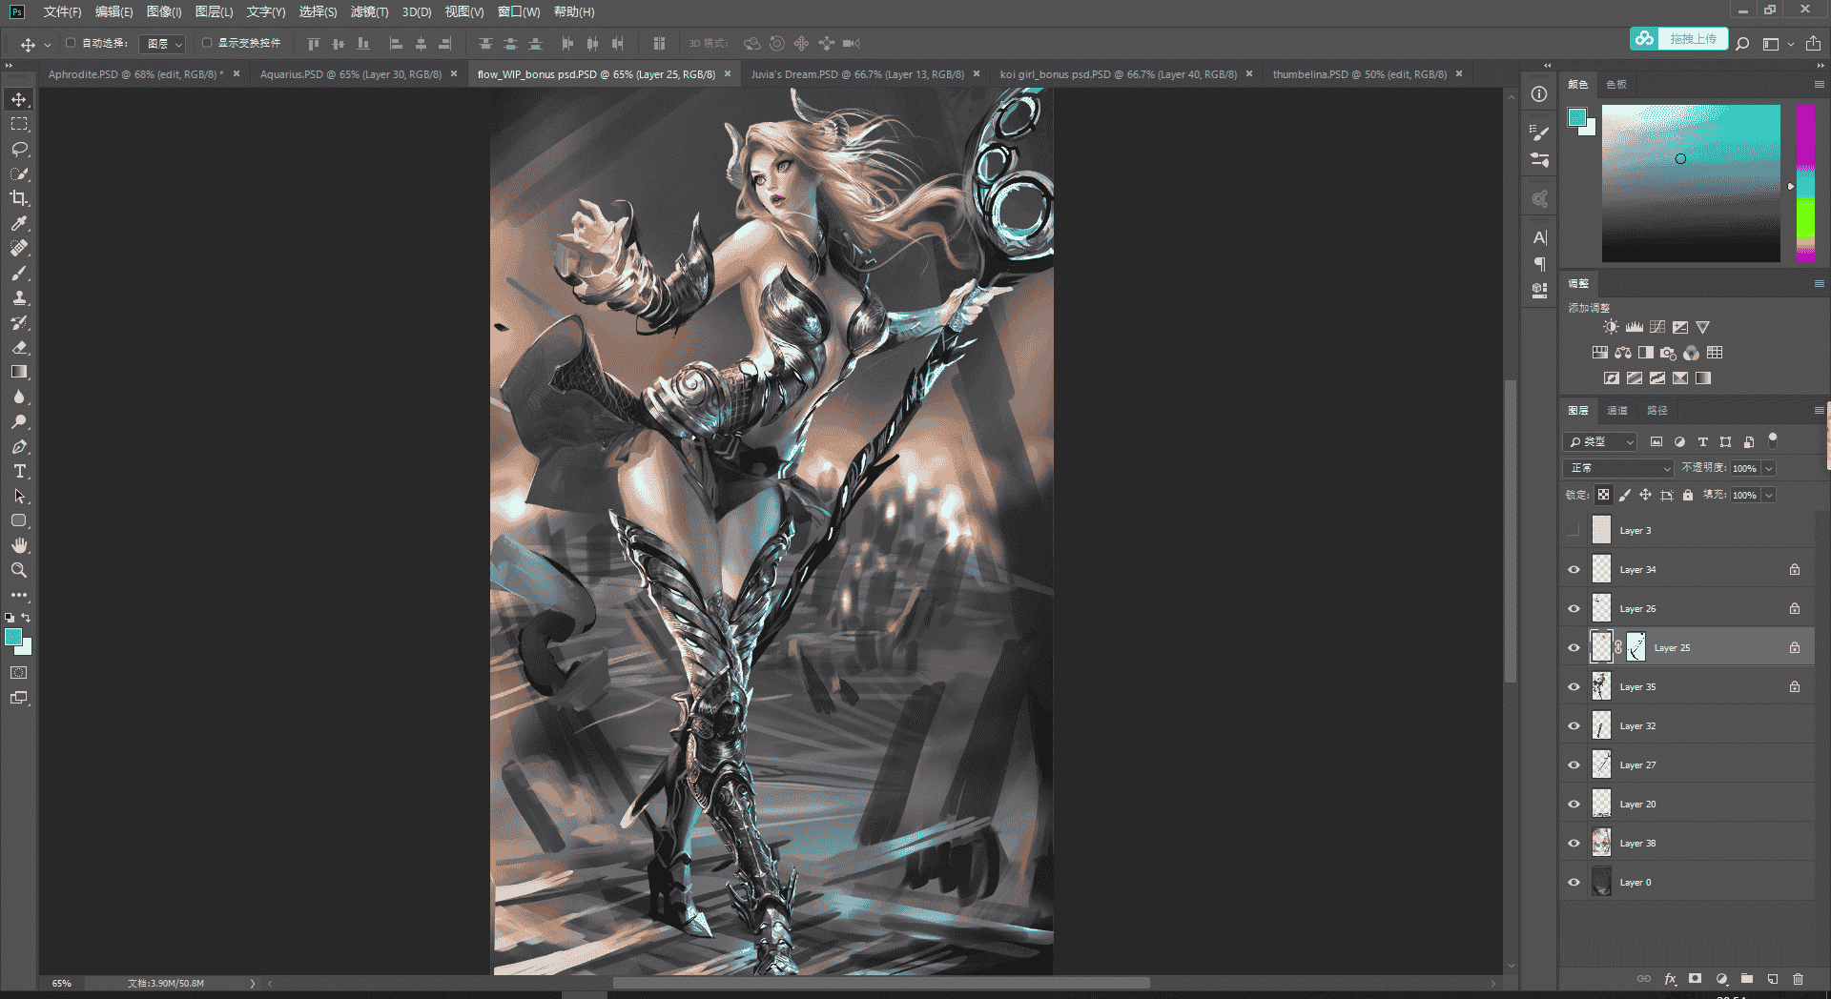Open the blend mode dropdown

[x=1618, y=468]
